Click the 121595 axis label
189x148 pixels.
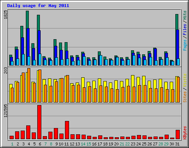click(x=6, y=111)
